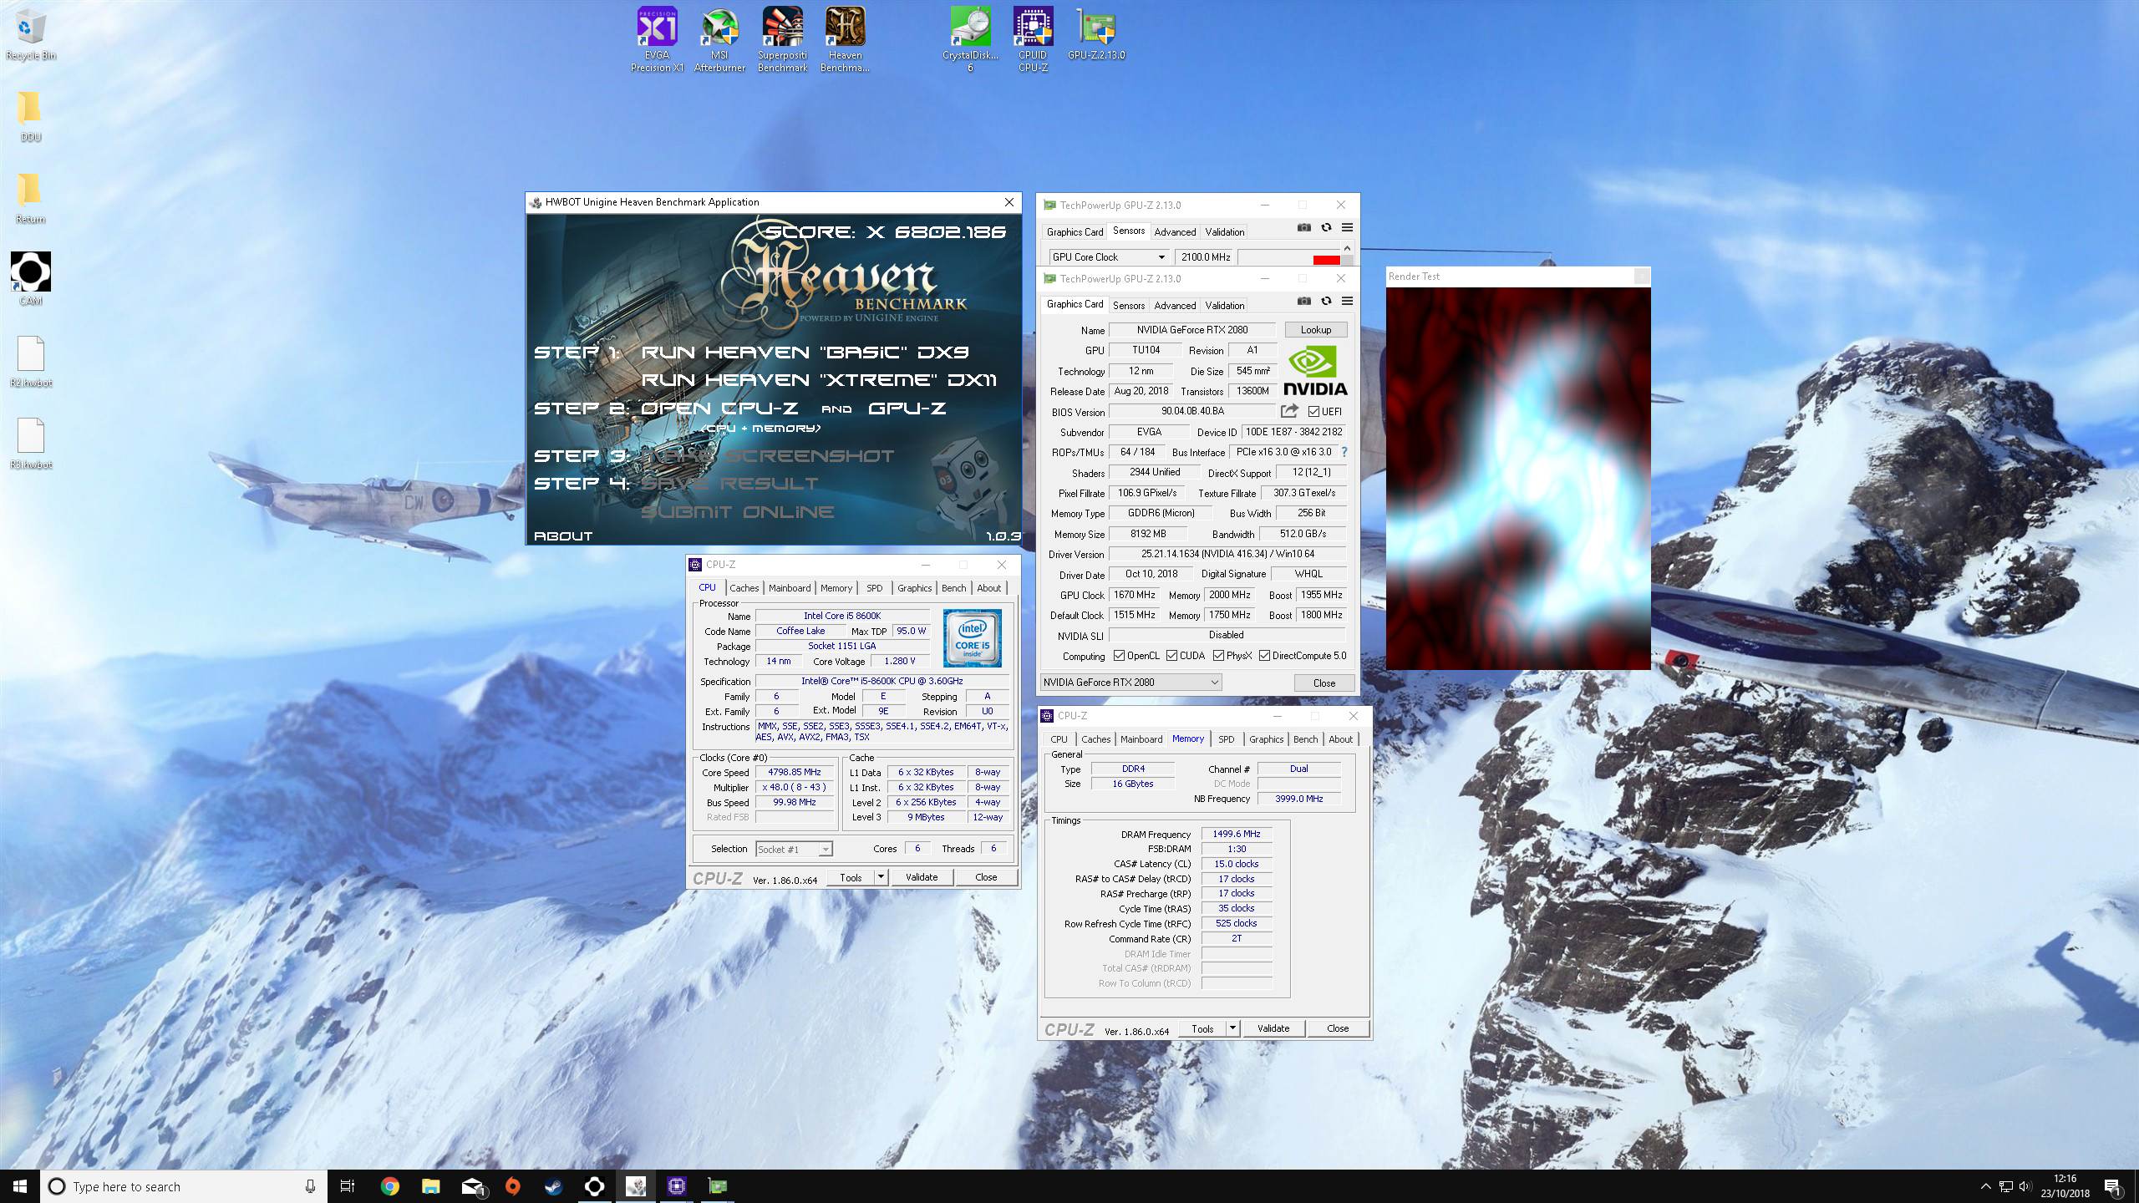This screenshot has width=2139, height=1203.
Task: Open the CAM desktop shortcut
Action: (x=30, y=279)
